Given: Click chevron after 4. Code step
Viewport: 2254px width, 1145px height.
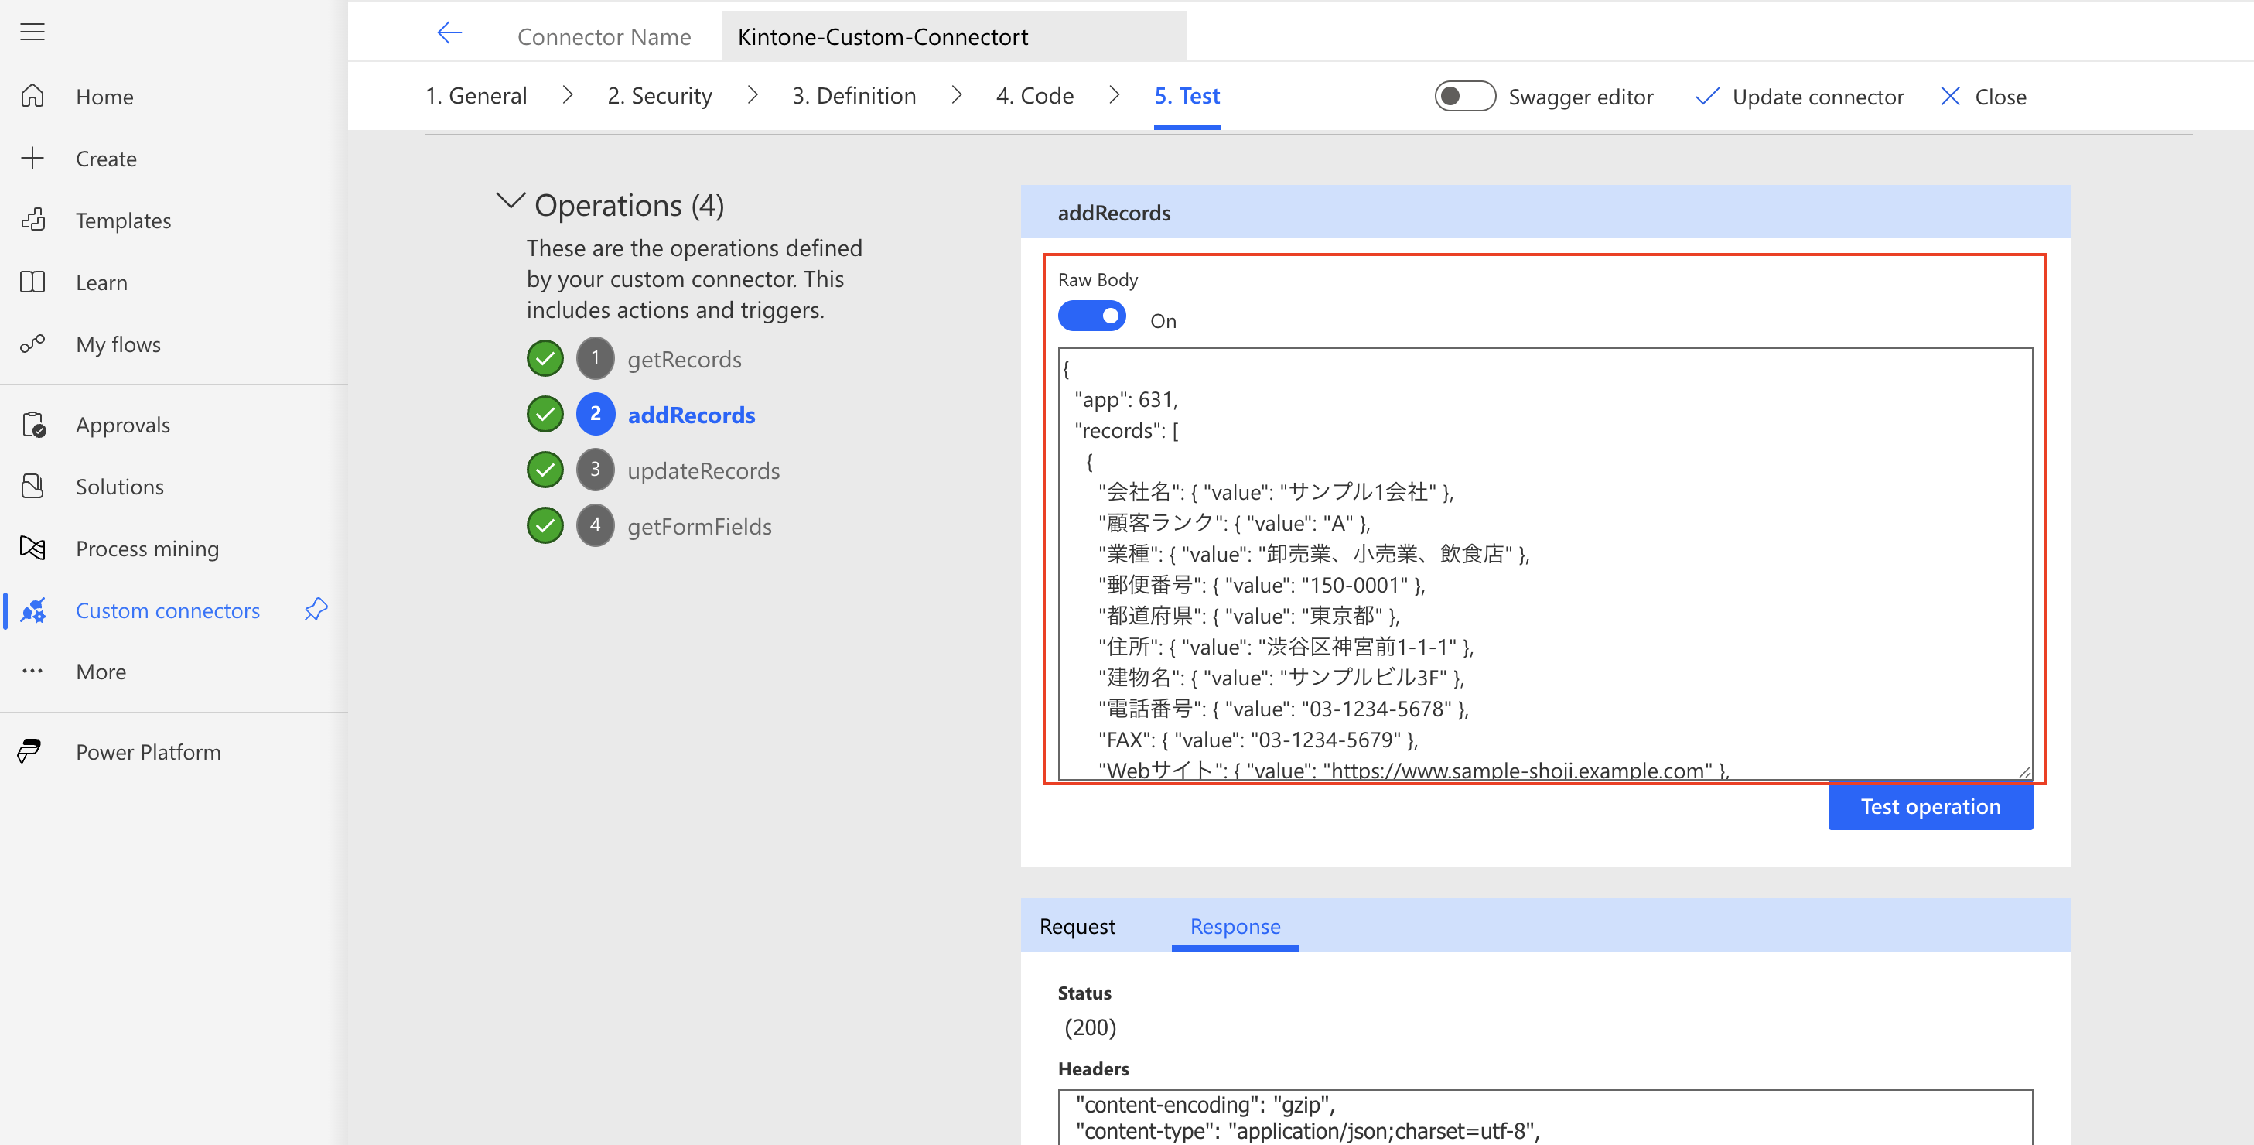Looking at the screenshot, I should click(x=1114, y=94).
